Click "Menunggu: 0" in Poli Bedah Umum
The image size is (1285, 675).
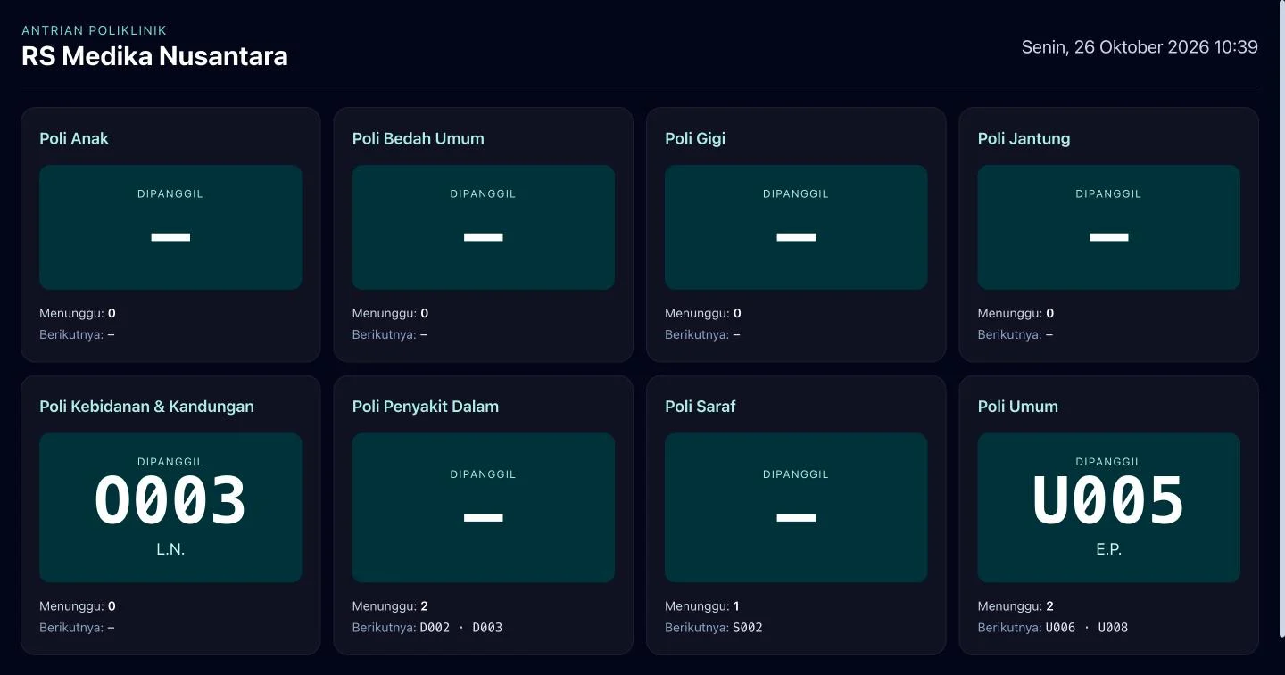pos(390,314)
